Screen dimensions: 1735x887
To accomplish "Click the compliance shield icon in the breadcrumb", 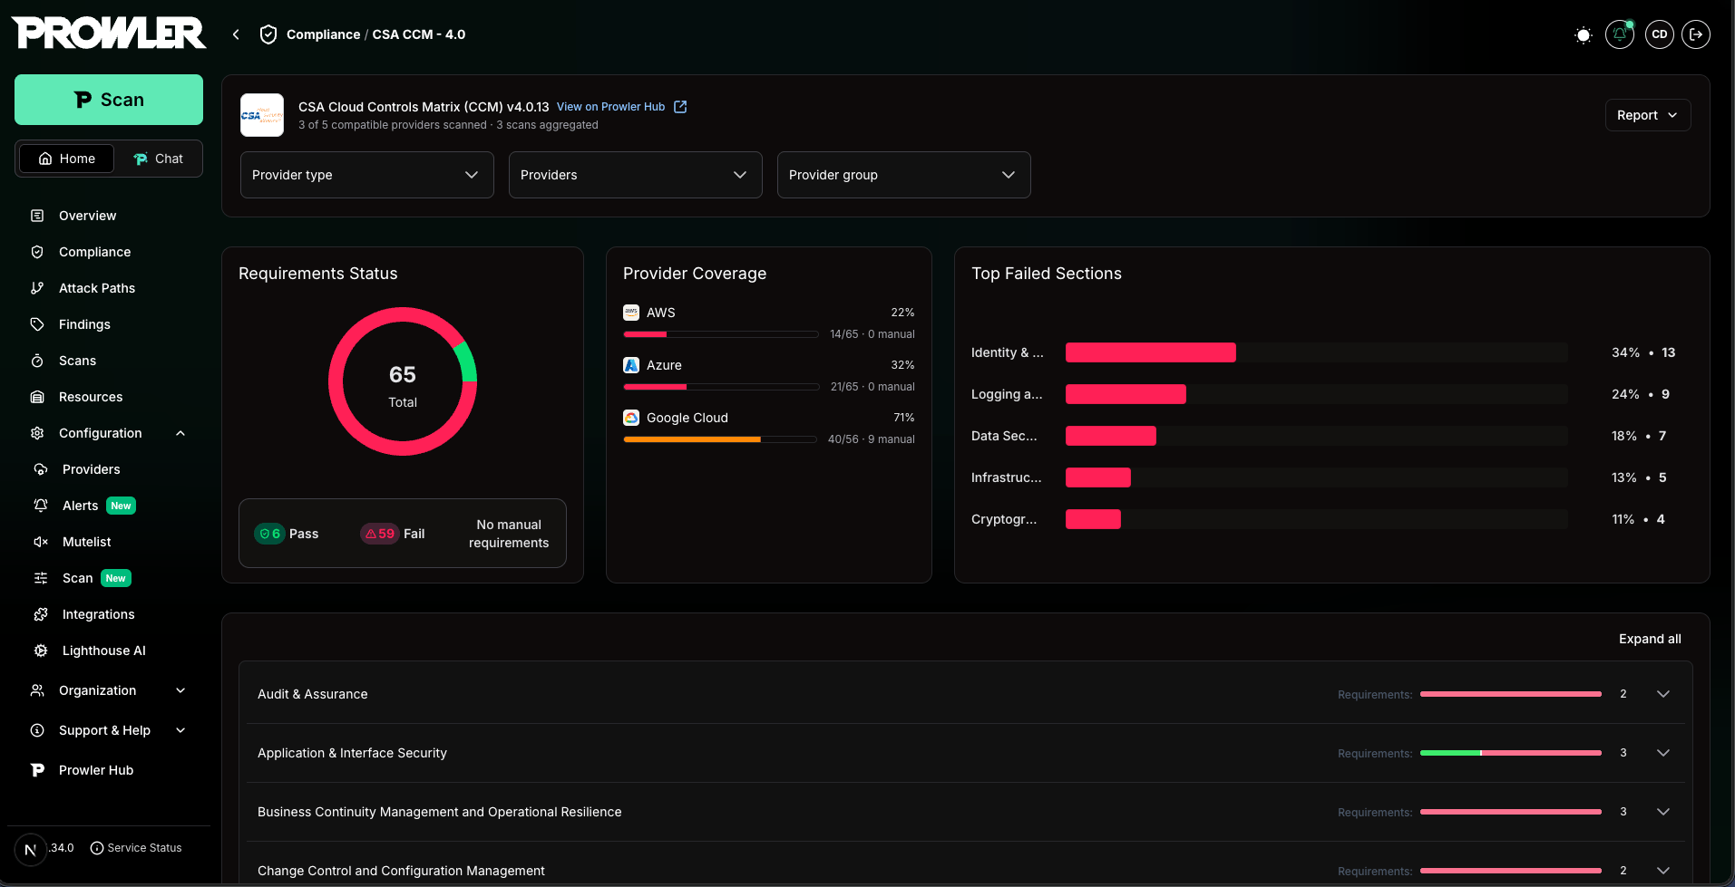I will click(268, 34).
